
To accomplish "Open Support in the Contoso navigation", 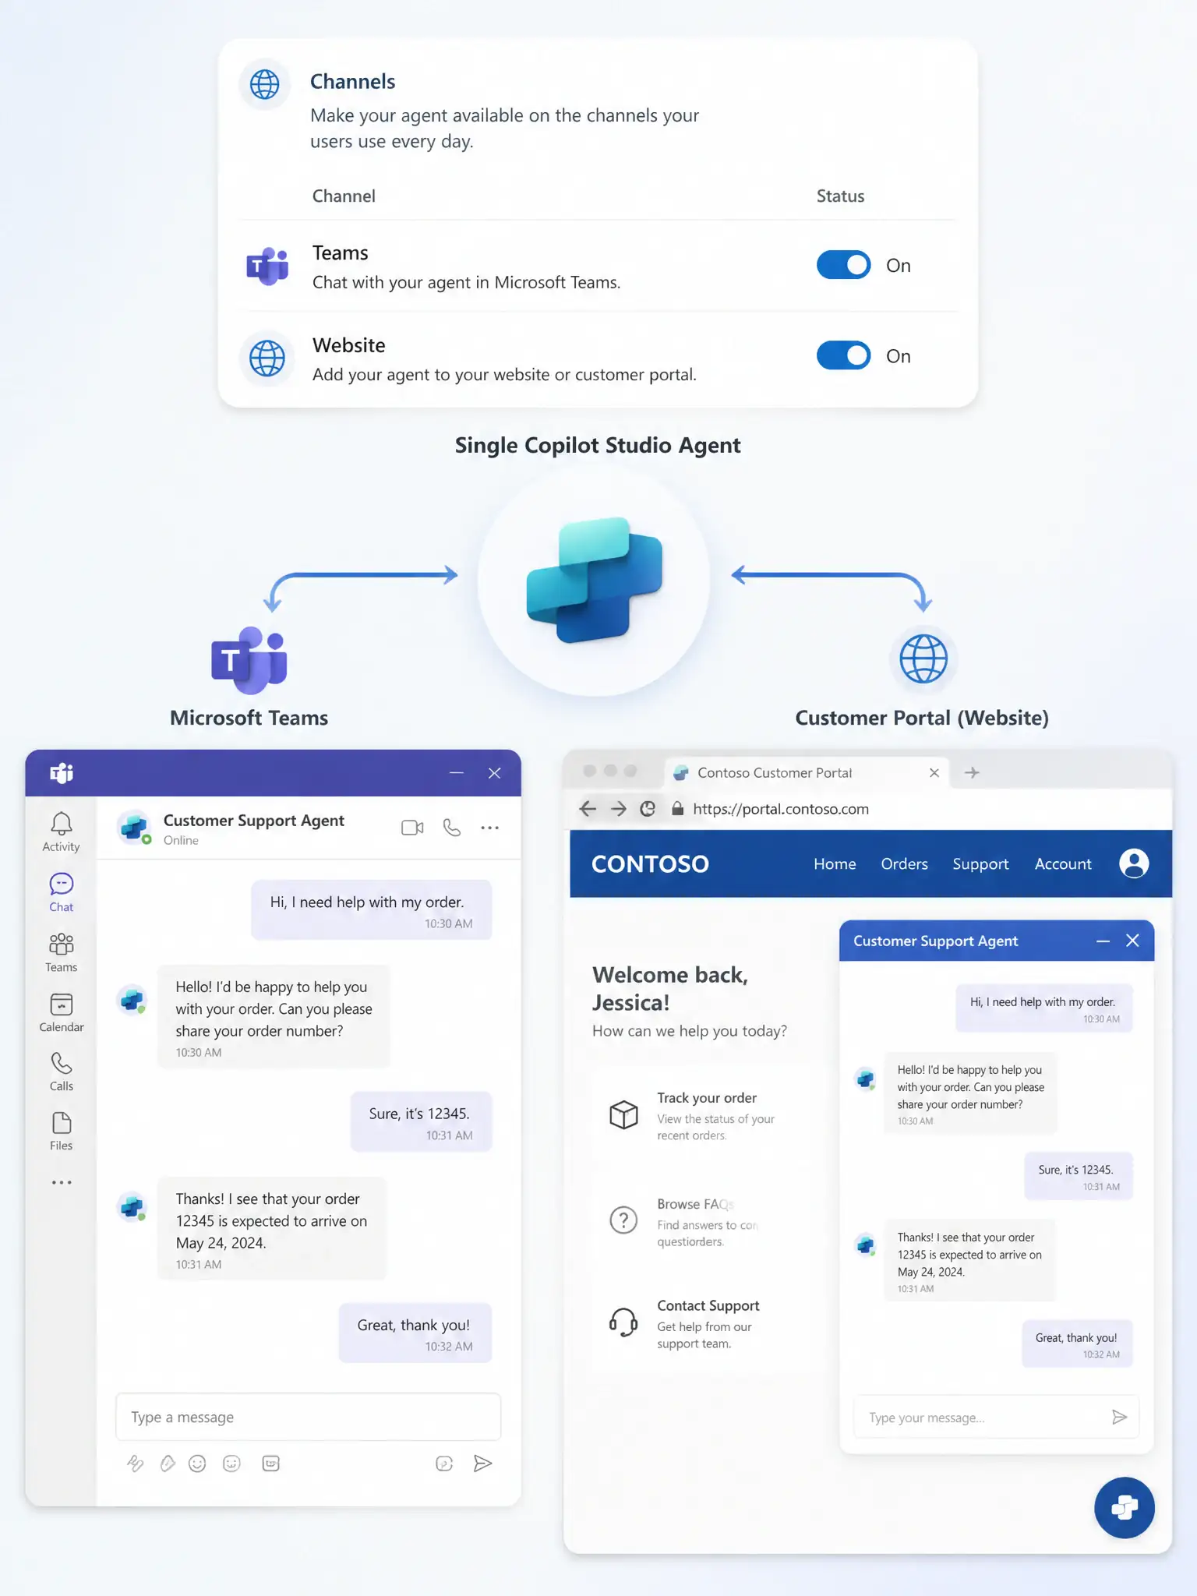I will pos(980,863).
